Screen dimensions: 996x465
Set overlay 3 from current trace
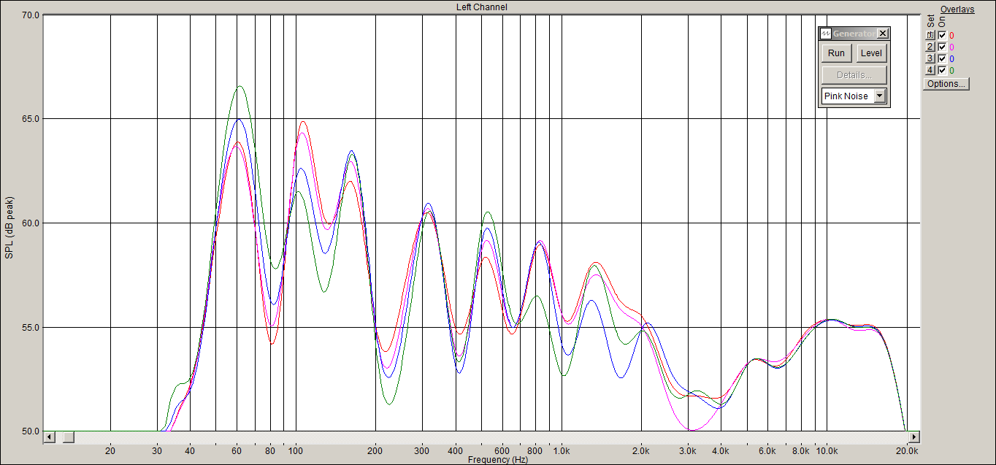coord(930,58)
